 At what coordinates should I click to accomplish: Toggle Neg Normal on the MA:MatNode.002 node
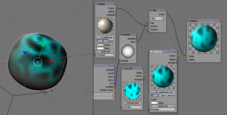171,95
